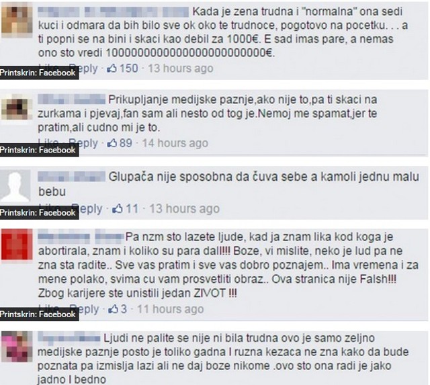Open blurred name on 'Pa nzm sto' comment
430x385 pixels.
[x=81, y=237]
